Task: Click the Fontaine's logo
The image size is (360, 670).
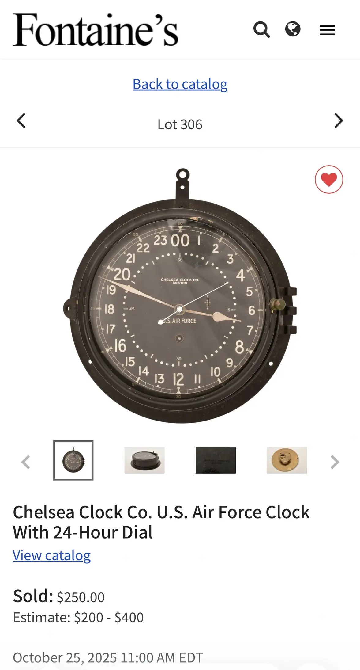Action: coord(95,30)
